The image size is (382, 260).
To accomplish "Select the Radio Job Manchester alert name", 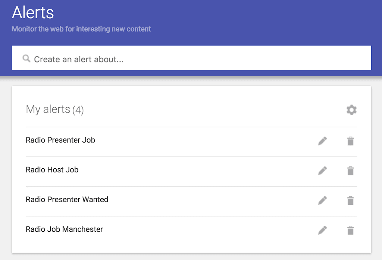I will click(x=64, y=229).
